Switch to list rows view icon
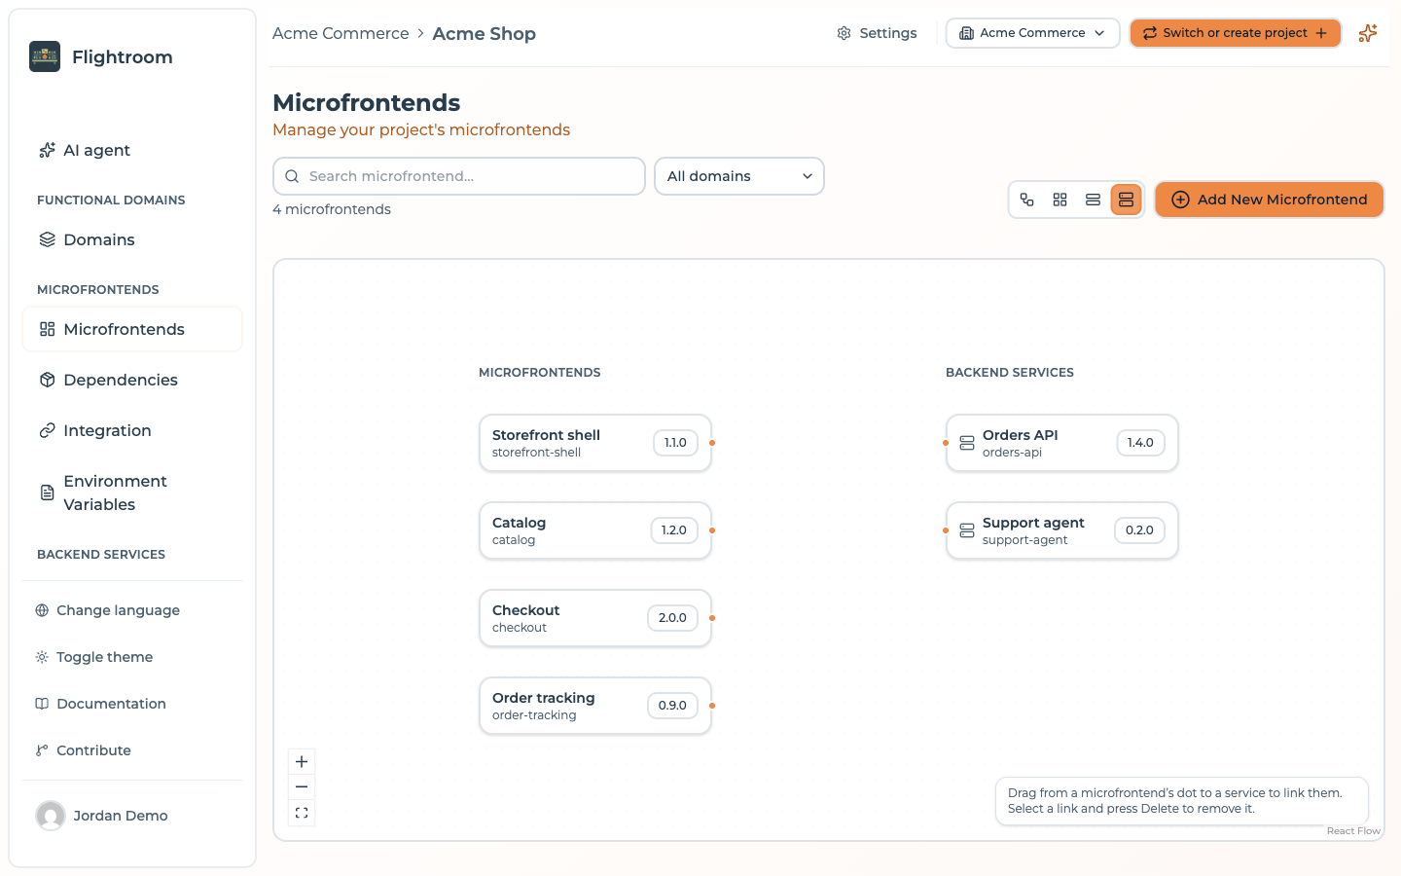Image resolution: width=1401 pixels, height=876 pixels. pos(1094,200)
